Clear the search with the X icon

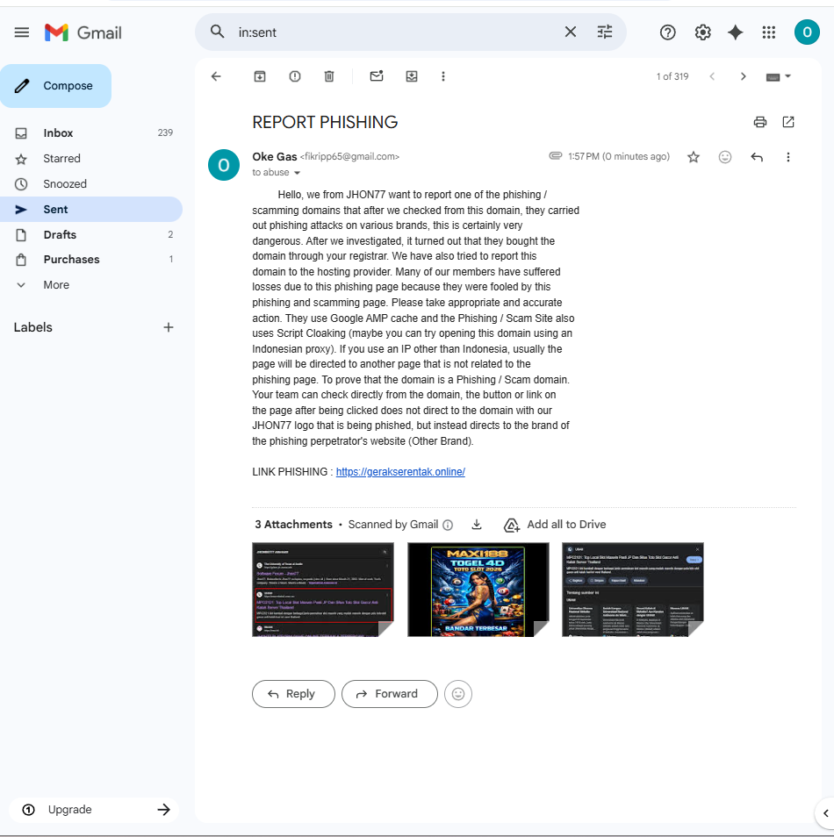570,32
